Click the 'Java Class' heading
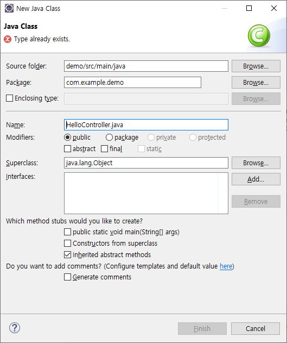Screen dimensions: 287x343 (21, 26)
